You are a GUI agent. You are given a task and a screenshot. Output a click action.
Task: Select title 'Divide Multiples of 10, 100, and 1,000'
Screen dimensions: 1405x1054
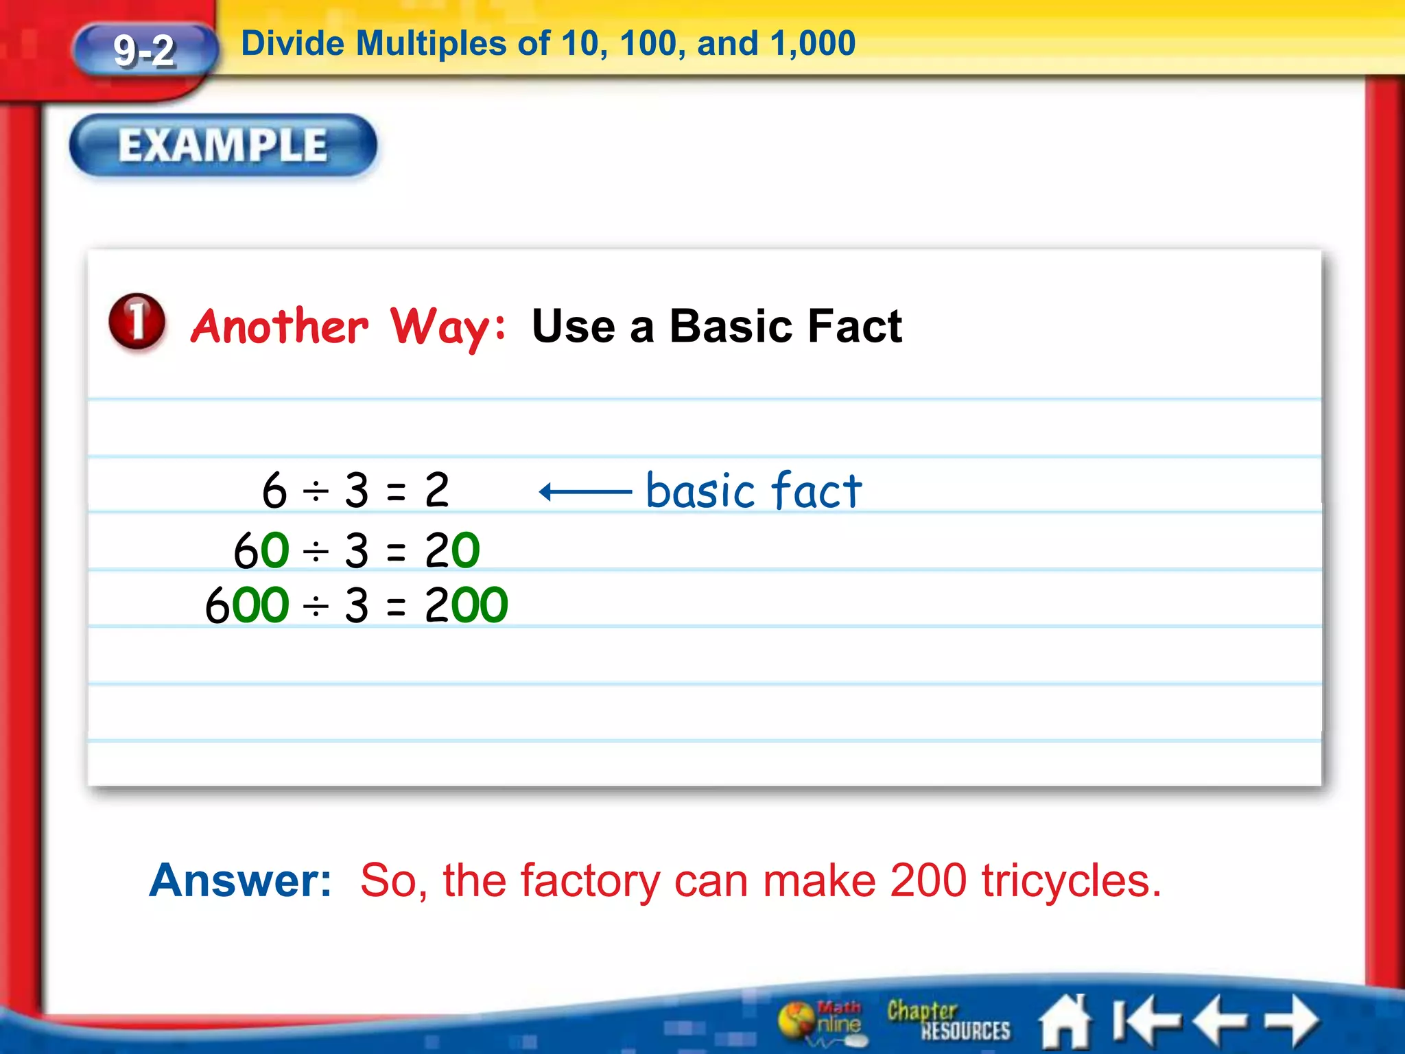(x=548, y=43)
